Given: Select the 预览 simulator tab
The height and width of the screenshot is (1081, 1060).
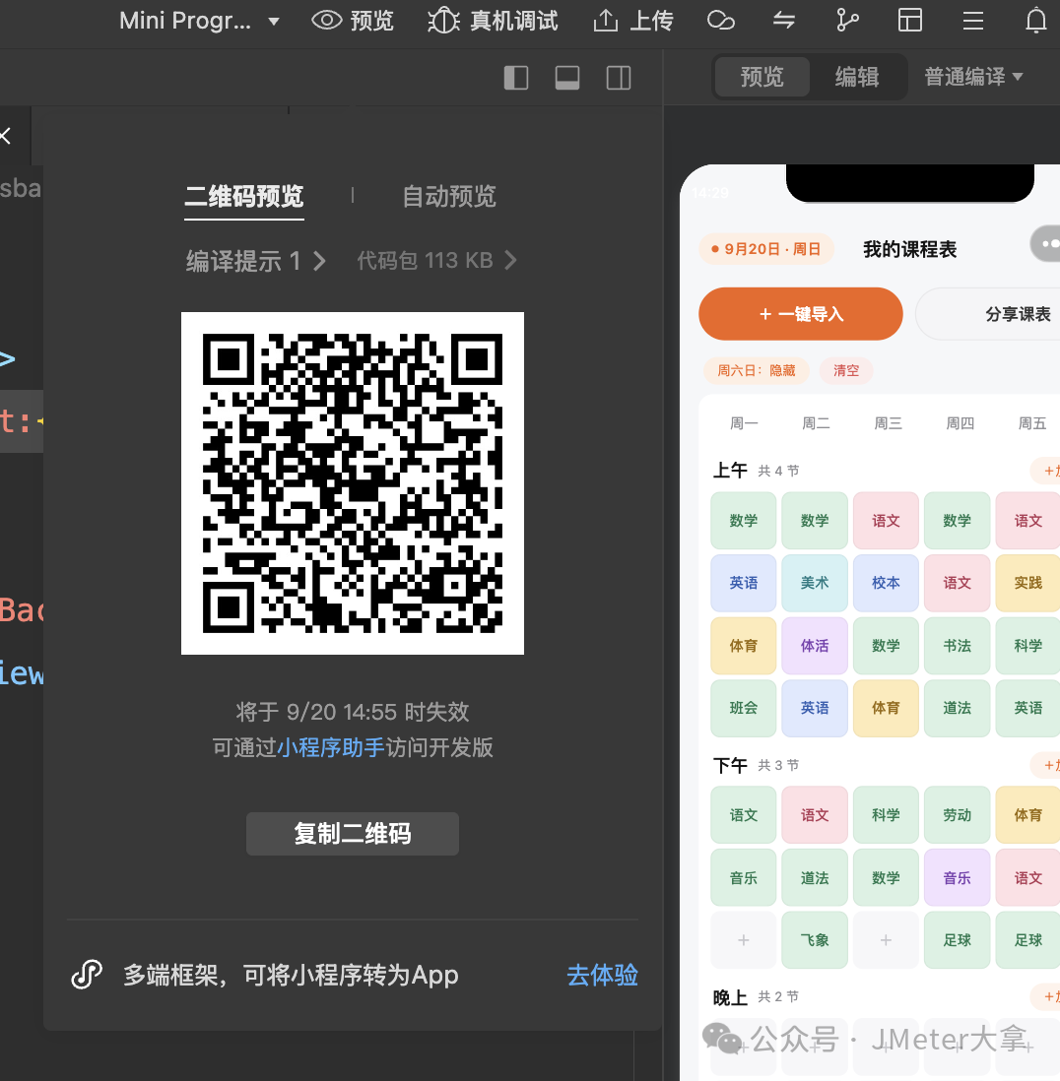Looking at the screenshot, I should click(762, 76).
